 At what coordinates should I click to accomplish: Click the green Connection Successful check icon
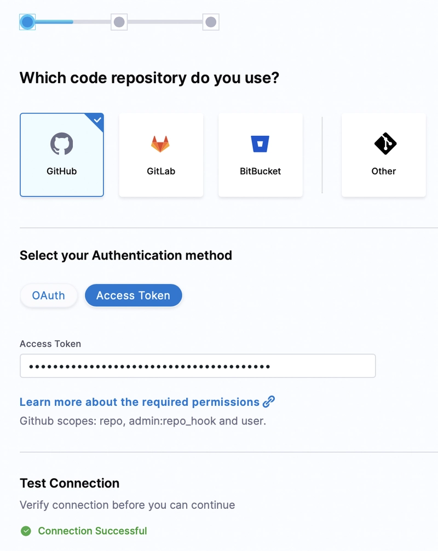click(26, 531)
